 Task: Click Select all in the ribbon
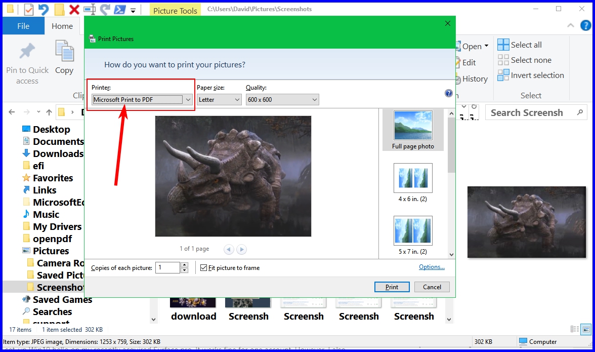[520, 45]
